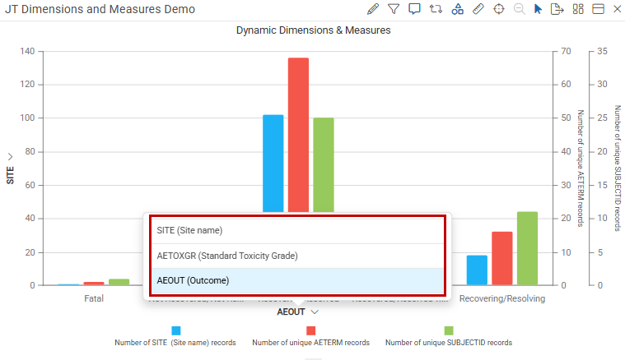The height and width of the screenshot is (360, 625).
Task: Click red legend swatch for AETERM records
Action: tap(311, 330)
